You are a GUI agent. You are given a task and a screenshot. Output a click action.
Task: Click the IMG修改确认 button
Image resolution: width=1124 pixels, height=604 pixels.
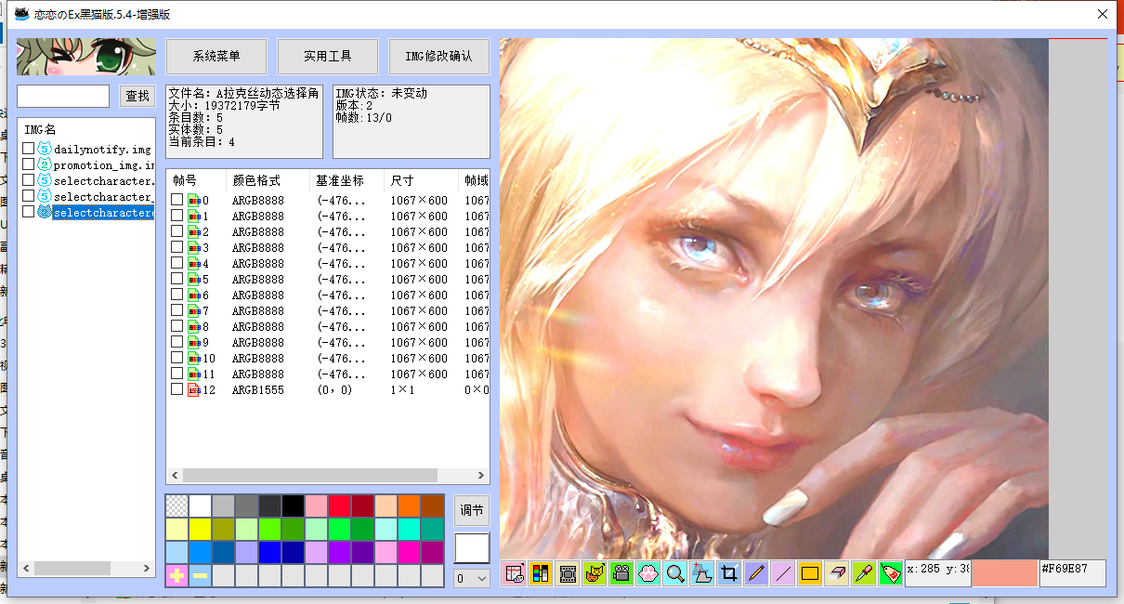[438, 56]
